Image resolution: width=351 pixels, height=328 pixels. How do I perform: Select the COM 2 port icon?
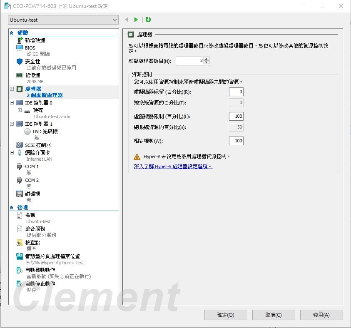20,180
